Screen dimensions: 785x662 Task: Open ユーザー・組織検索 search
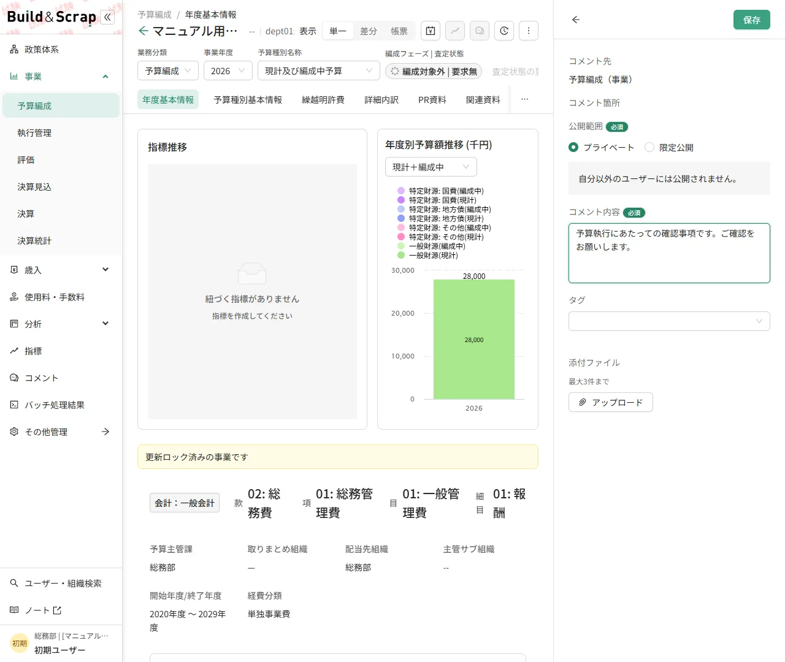61,584
